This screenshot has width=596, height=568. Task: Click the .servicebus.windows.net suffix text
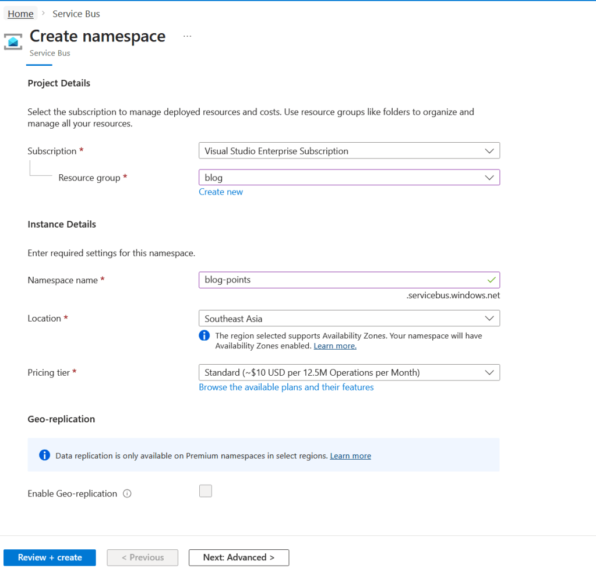(453, 295)
